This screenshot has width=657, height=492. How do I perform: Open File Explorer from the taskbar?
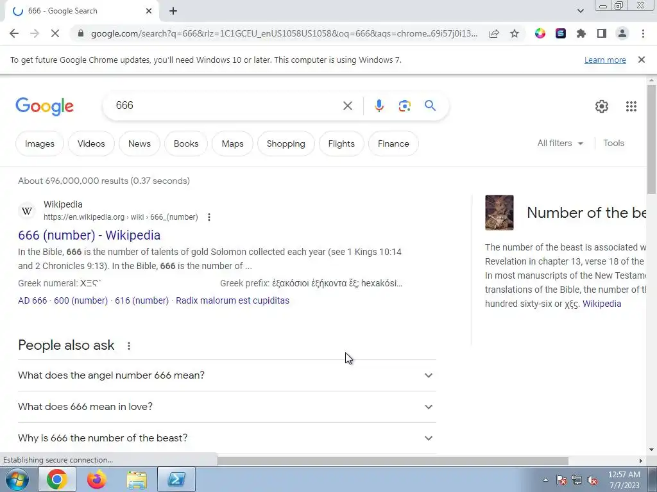(x=137, y=479)
